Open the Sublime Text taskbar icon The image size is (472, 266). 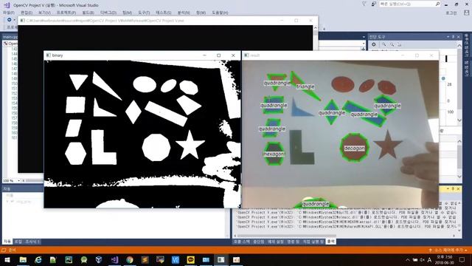145,259
